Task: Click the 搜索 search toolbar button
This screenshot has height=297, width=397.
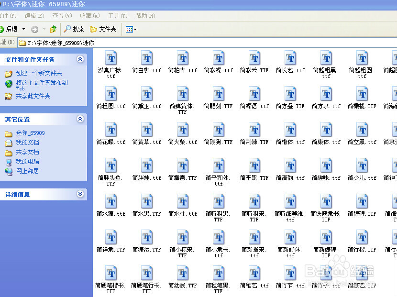Action: coord(74,29)
